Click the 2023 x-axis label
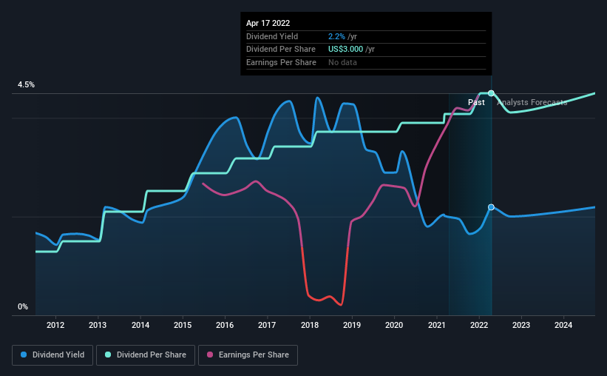This screenshot has height=376, width=607. point(521,325)
